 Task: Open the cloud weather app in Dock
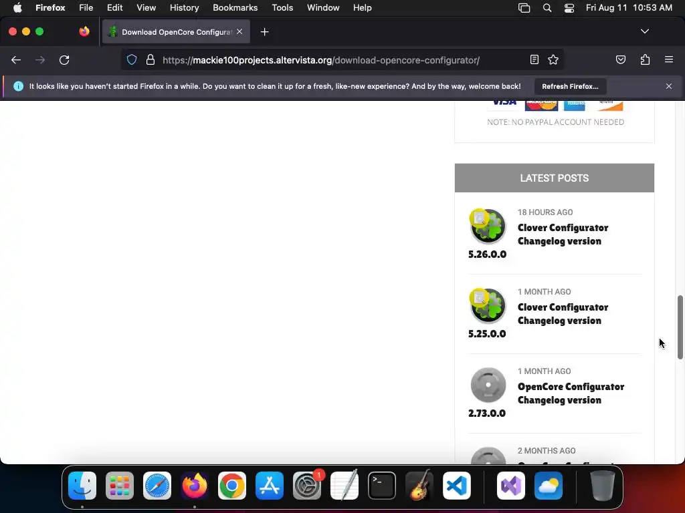pos(549,486)
